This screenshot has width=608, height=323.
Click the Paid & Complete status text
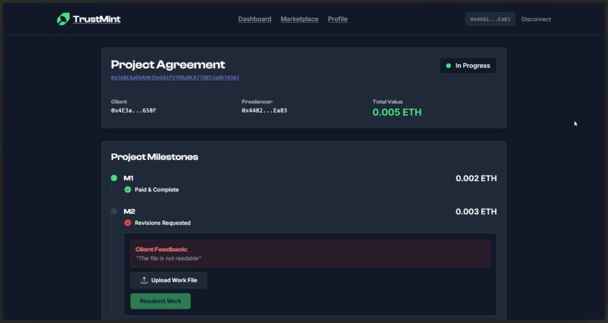pos(157,189)
